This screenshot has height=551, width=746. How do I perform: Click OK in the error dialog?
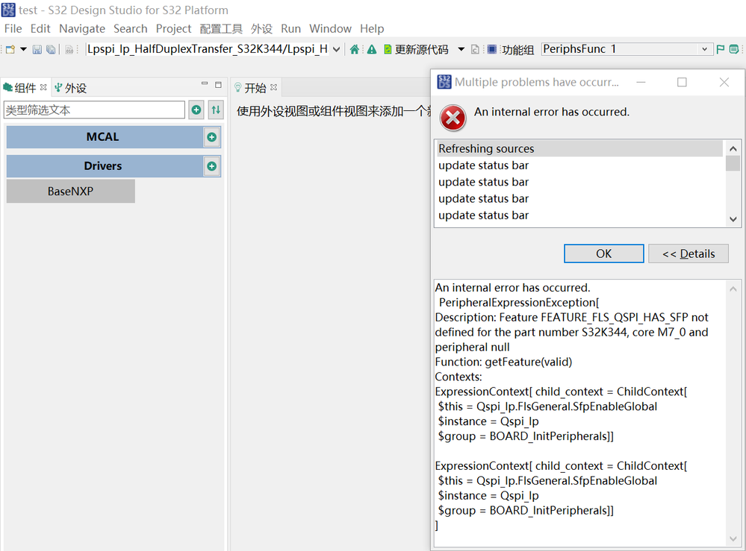[x=604, y=254]
